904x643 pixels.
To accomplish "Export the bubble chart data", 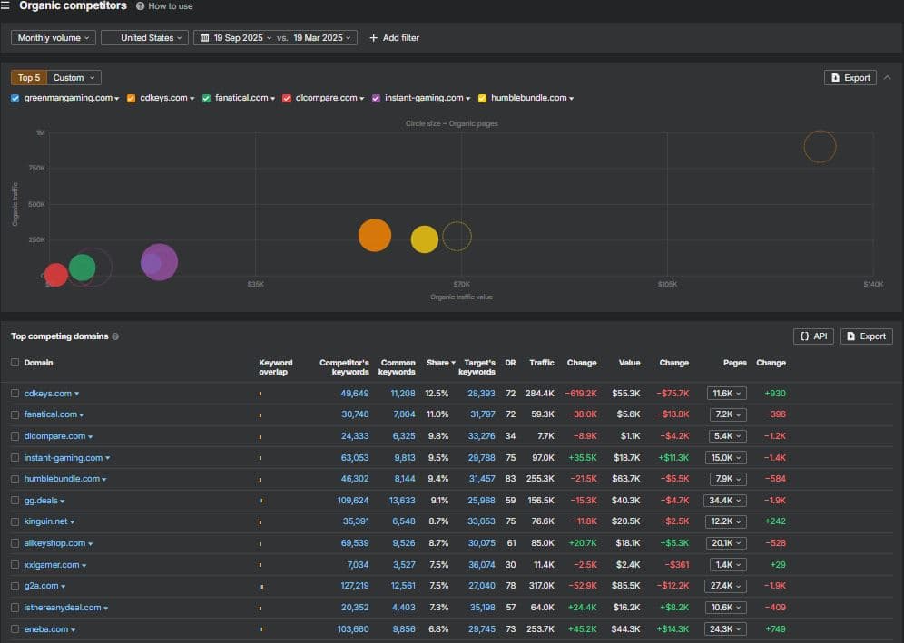I will click(x=850, y=78).
